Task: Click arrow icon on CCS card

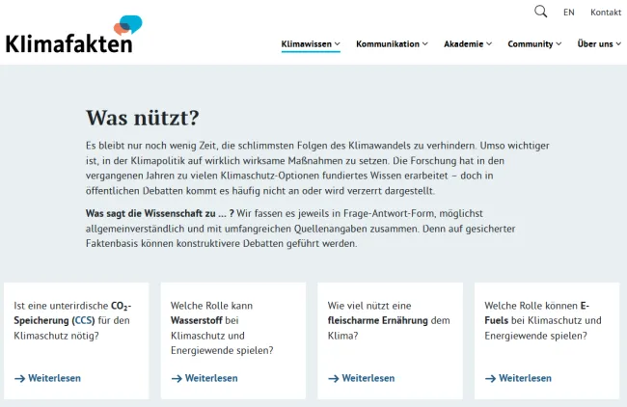Action: pos(19,378)
